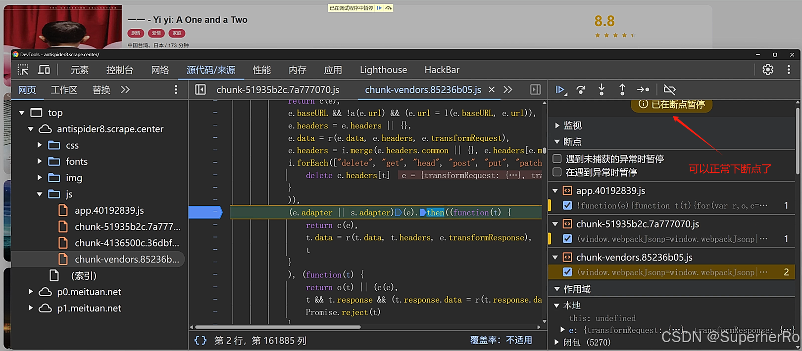The height and width of the screenshot is (351, 802).
Task: Show more navigator tabs chevron
Action: click(125, 89)
